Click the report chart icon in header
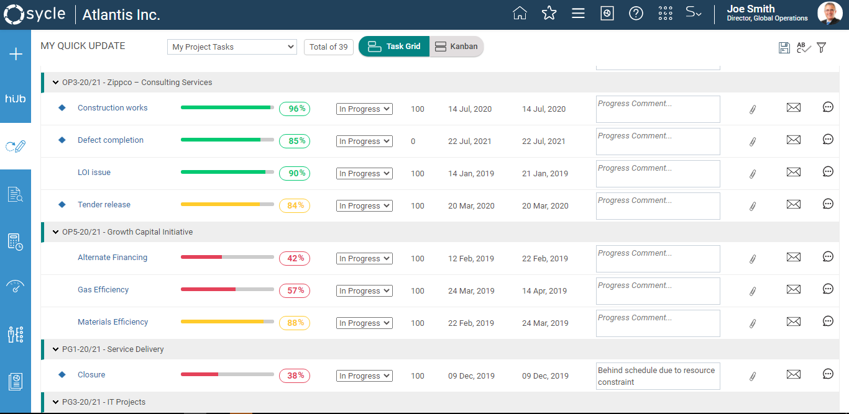849x414 pixels. coord(607,13)
